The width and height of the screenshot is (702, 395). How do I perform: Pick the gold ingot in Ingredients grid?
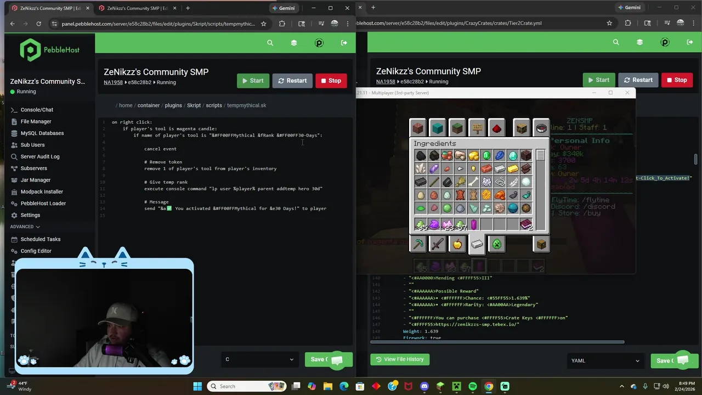click(513, 169)
